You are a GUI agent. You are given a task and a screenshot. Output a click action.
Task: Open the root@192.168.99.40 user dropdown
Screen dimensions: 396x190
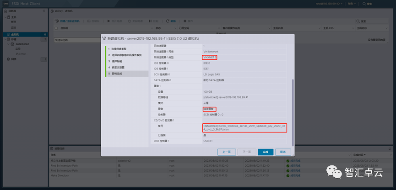pyautogui.click(x=329, y=4)
